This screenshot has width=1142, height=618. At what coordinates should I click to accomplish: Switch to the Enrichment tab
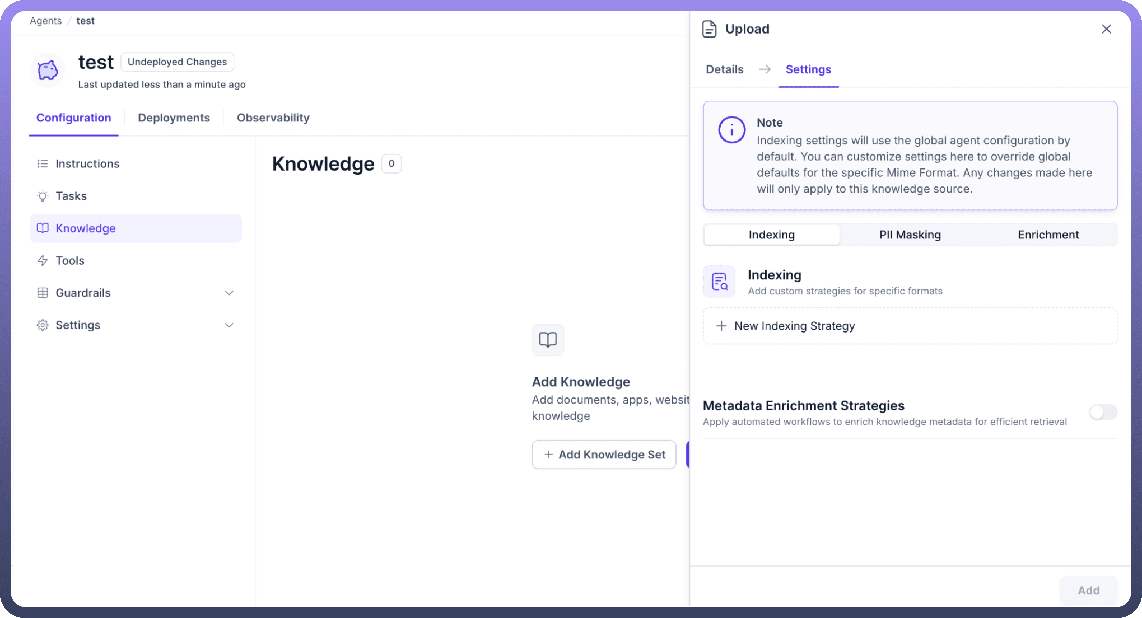pyautogui.click(x=1048, y=235)
